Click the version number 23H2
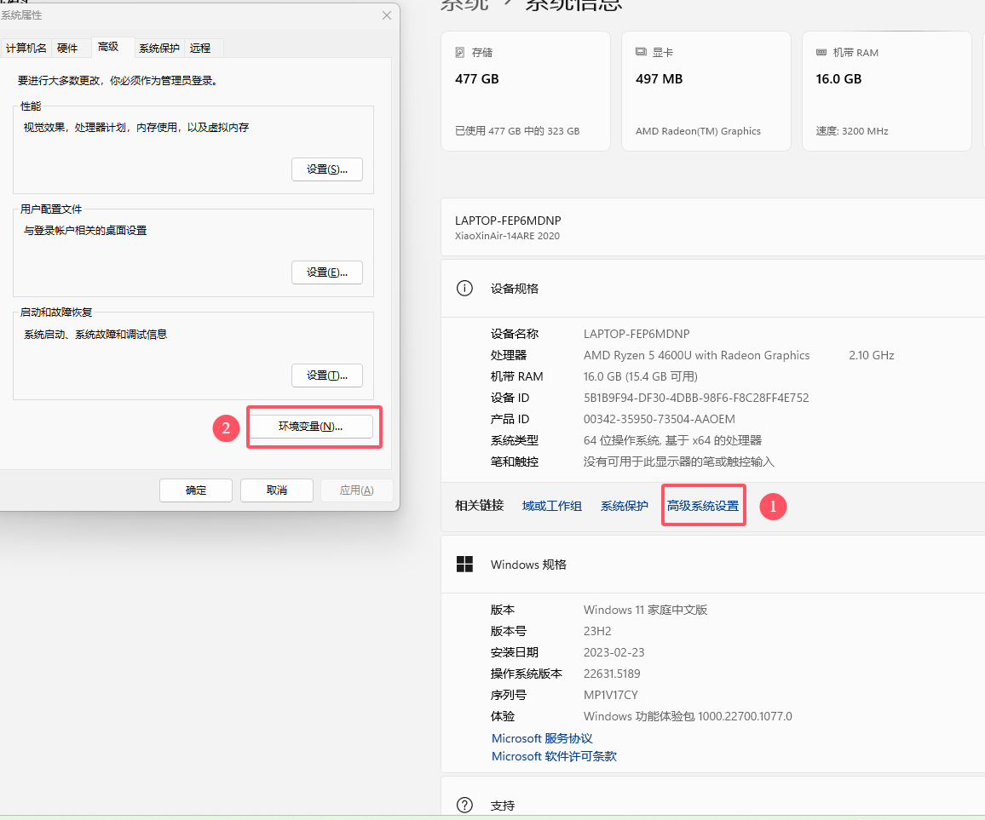Screen dimensions: 985x820 597,631
